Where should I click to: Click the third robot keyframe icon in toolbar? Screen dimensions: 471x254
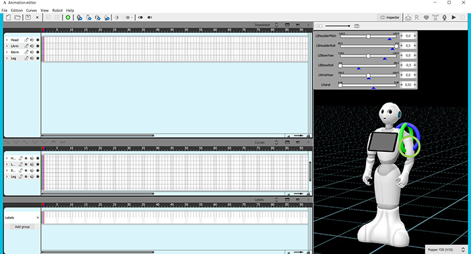pyautogui.click(x=98, y=17)
